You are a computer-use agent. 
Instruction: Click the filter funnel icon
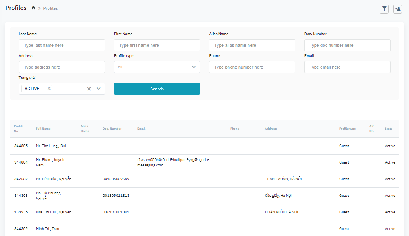click(x=384, y=9)
